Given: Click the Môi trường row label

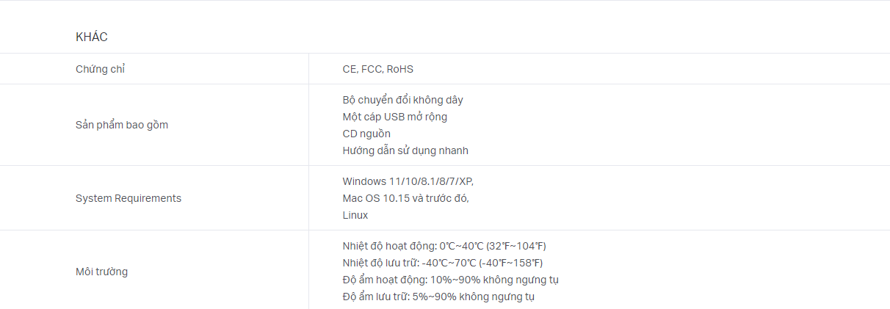Looking at the screenshot, I should click(101, 272).
